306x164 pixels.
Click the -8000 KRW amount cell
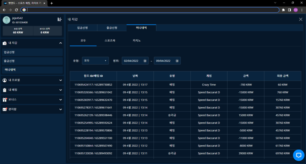(x=246, y=146)
